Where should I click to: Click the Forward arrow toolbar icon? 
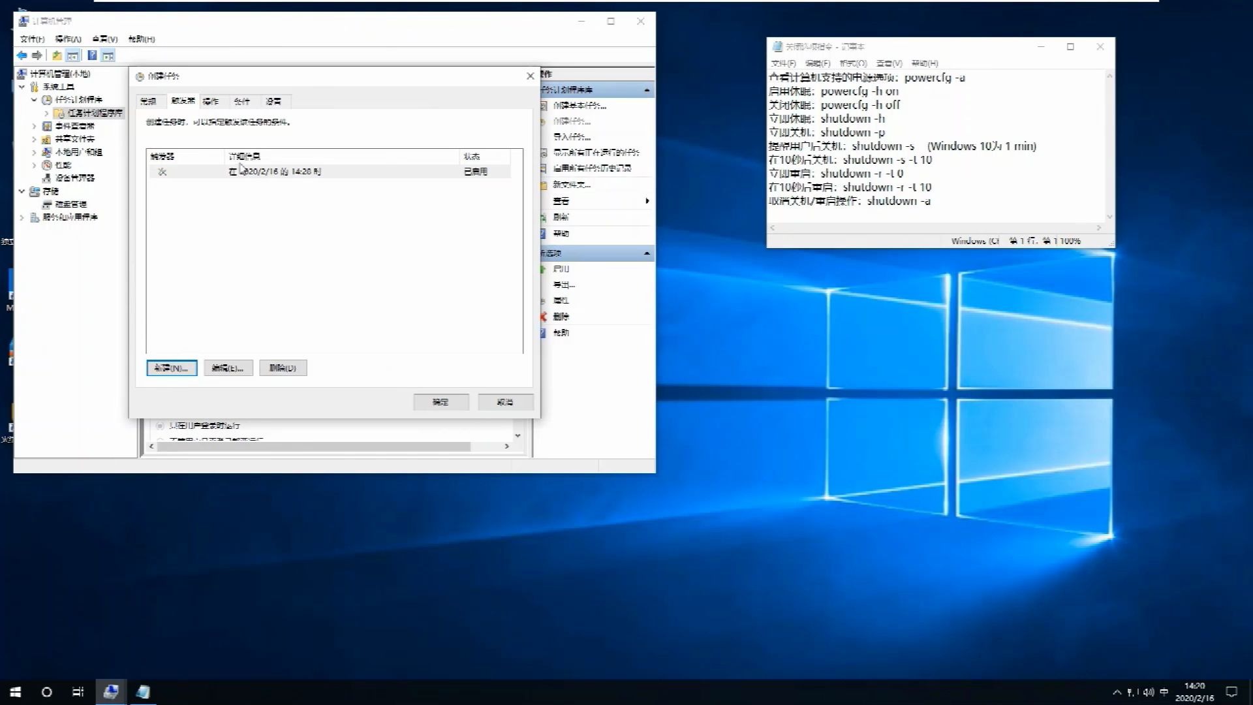click(x=37, y=55)
